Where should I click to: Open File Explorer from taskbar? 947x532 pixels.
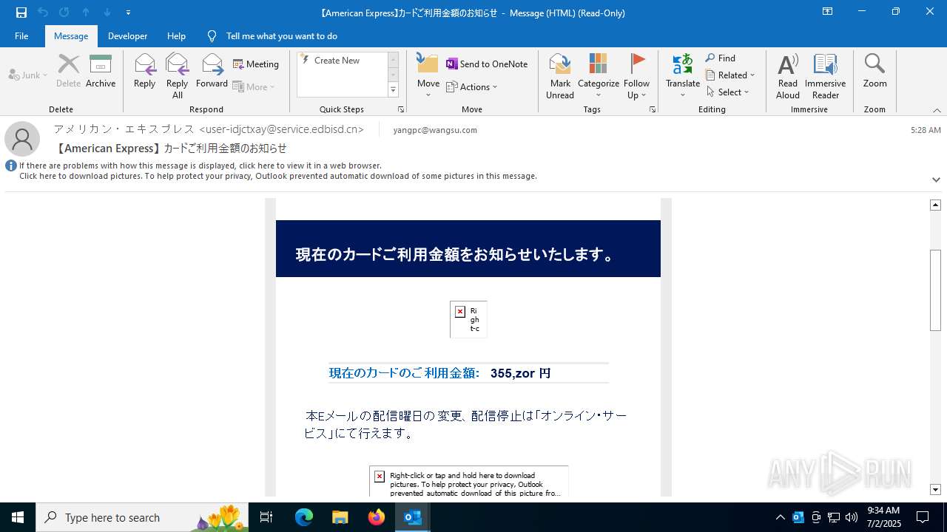(x=340, y=517)
